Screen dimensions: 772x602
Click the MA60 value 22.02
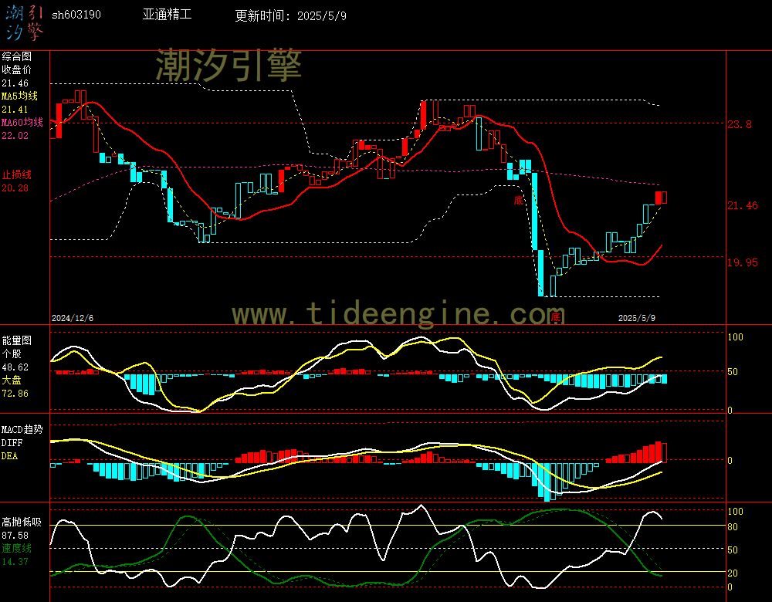15,135
